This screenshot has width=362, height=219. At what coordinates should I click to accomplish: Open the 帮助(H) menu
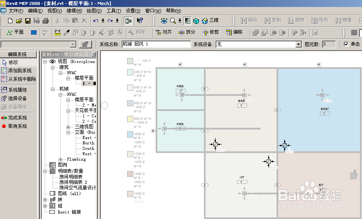click(173, 11)
